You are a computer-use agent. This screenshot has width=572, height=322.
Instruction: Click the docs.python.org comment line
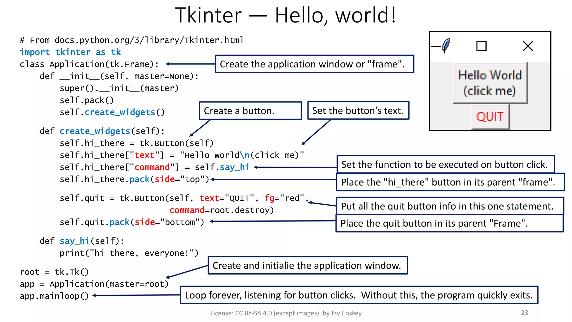point(132,40)
